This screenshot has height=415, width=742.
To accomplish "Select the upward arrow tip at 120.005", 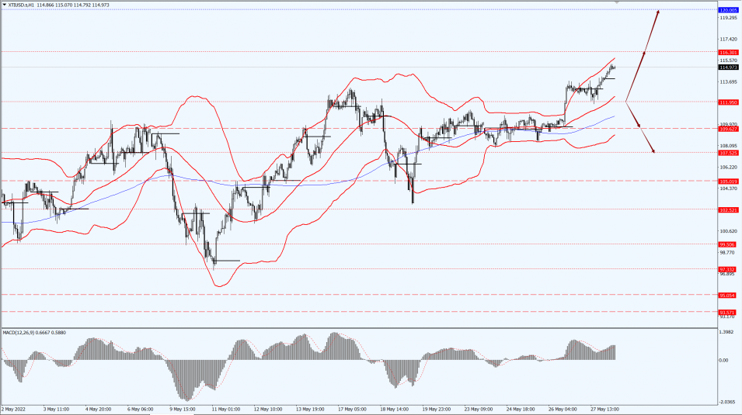I will click(658, 12).
